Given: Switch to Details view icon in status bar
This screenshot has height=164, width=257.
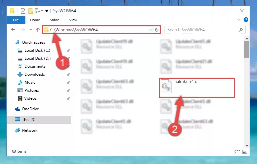Looking at the screenshot, I should click(x=237, y=152).
